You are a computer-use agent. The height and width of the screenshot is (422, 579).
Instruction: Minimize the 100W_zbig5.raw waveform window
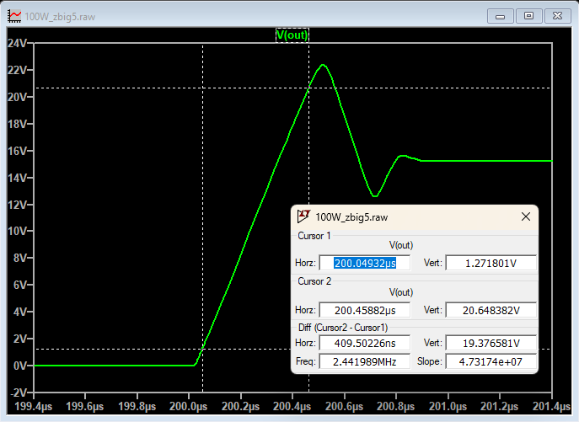click(500, 16)
